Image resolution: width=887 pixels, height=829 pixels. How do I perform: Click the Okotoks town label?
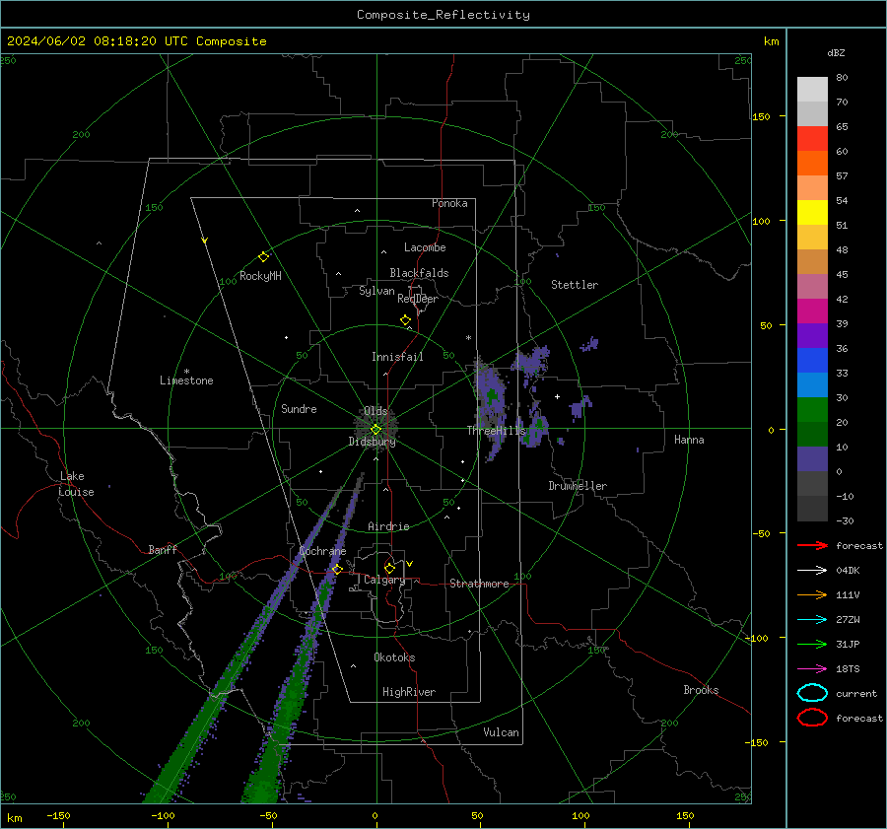(394, 657)
